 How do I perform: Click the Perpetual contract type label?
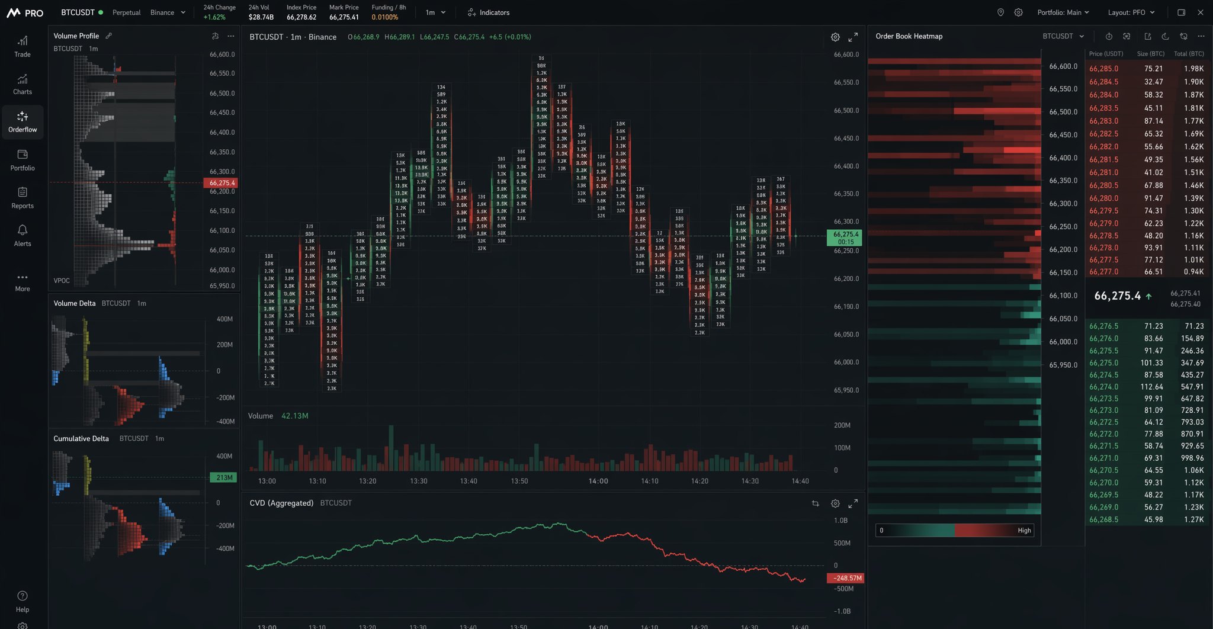pyautogui.click(x=126, y=12)
